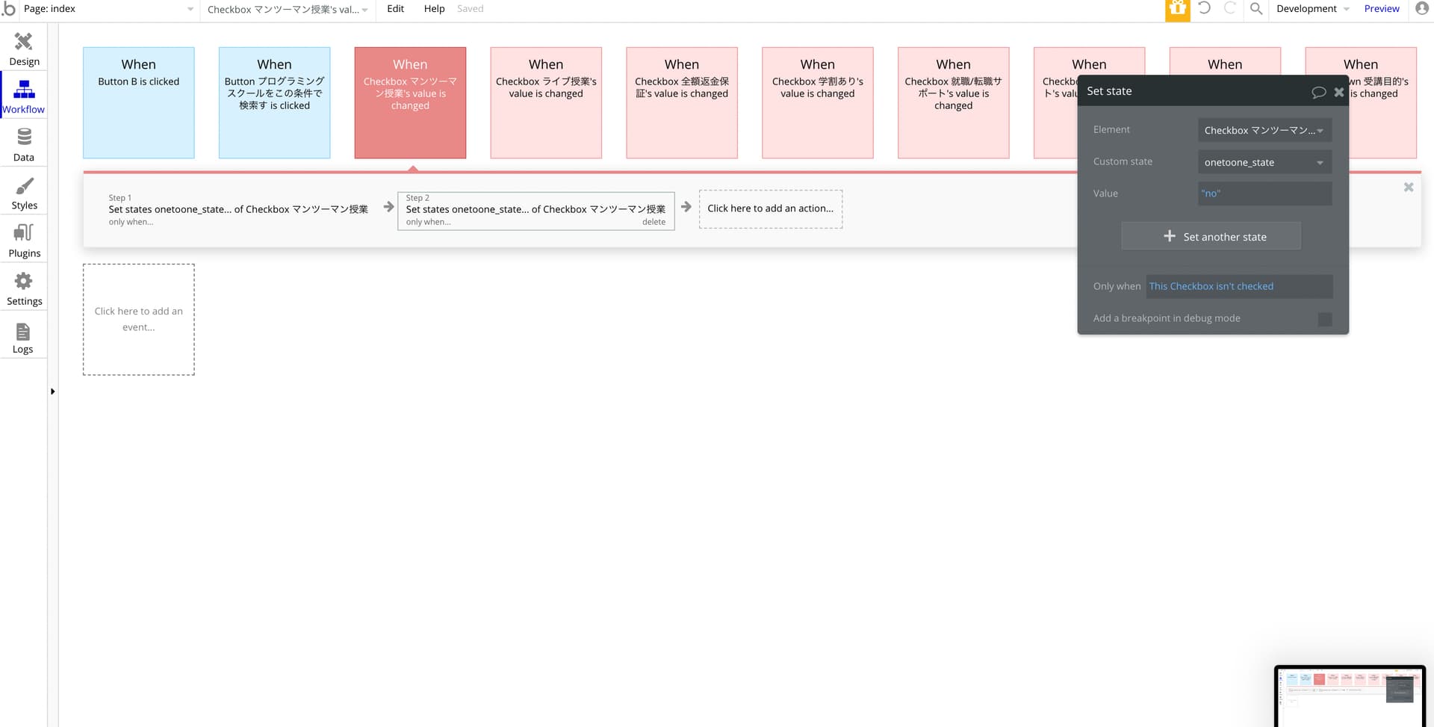Open the Help menu
Viewport: 1434px width, 727px height.
(x=434, y=9)
